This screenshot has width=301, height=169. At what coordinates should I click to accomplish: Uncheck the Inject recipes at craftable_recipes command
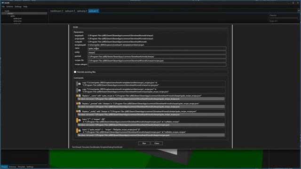click(79, 120)
